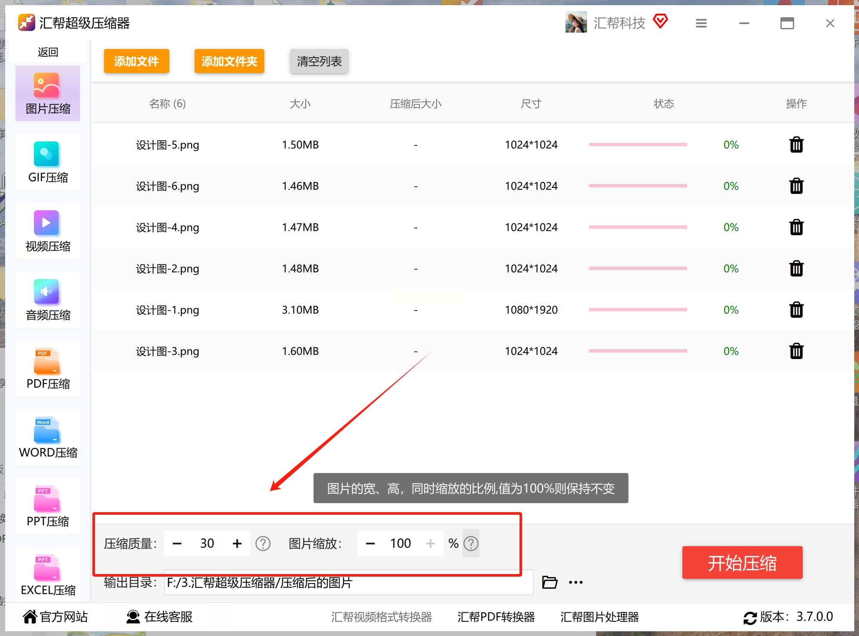Switch to 视频压缩 in sidebar
Image resolution: width=859 pixels, height=636 pixels.
coord(48,231)
